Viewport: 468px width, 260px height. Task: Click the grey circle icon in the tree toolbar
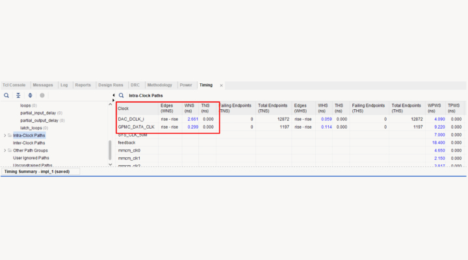click(42, 96)
